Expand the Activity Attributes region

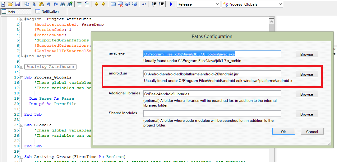[x=21, y=67]
